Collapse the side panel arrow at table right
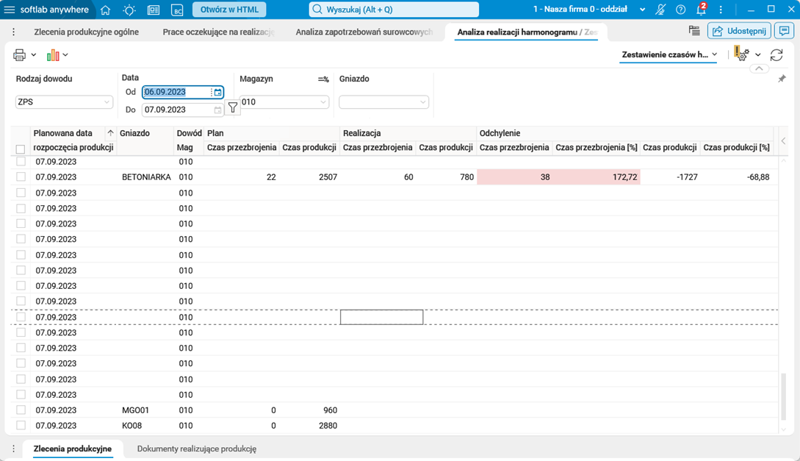This screenshot has width=800, height=461. coord(783,141)
